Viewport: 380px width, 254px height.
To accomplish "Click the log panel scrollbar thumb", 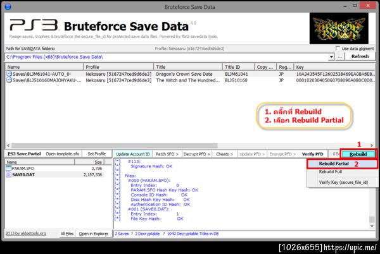I will coord(372,219).
